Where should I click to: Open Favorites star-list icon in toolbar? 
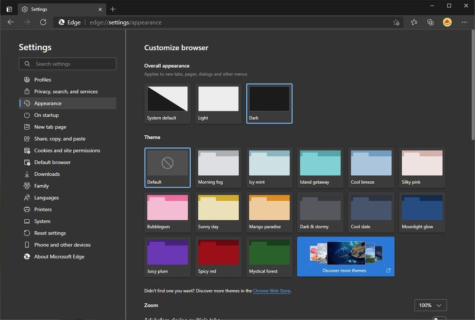click(414, 22)
